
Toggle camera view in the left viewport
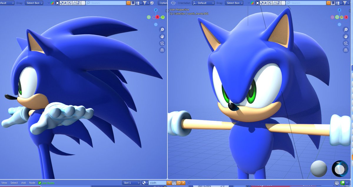tap(162, 43)
